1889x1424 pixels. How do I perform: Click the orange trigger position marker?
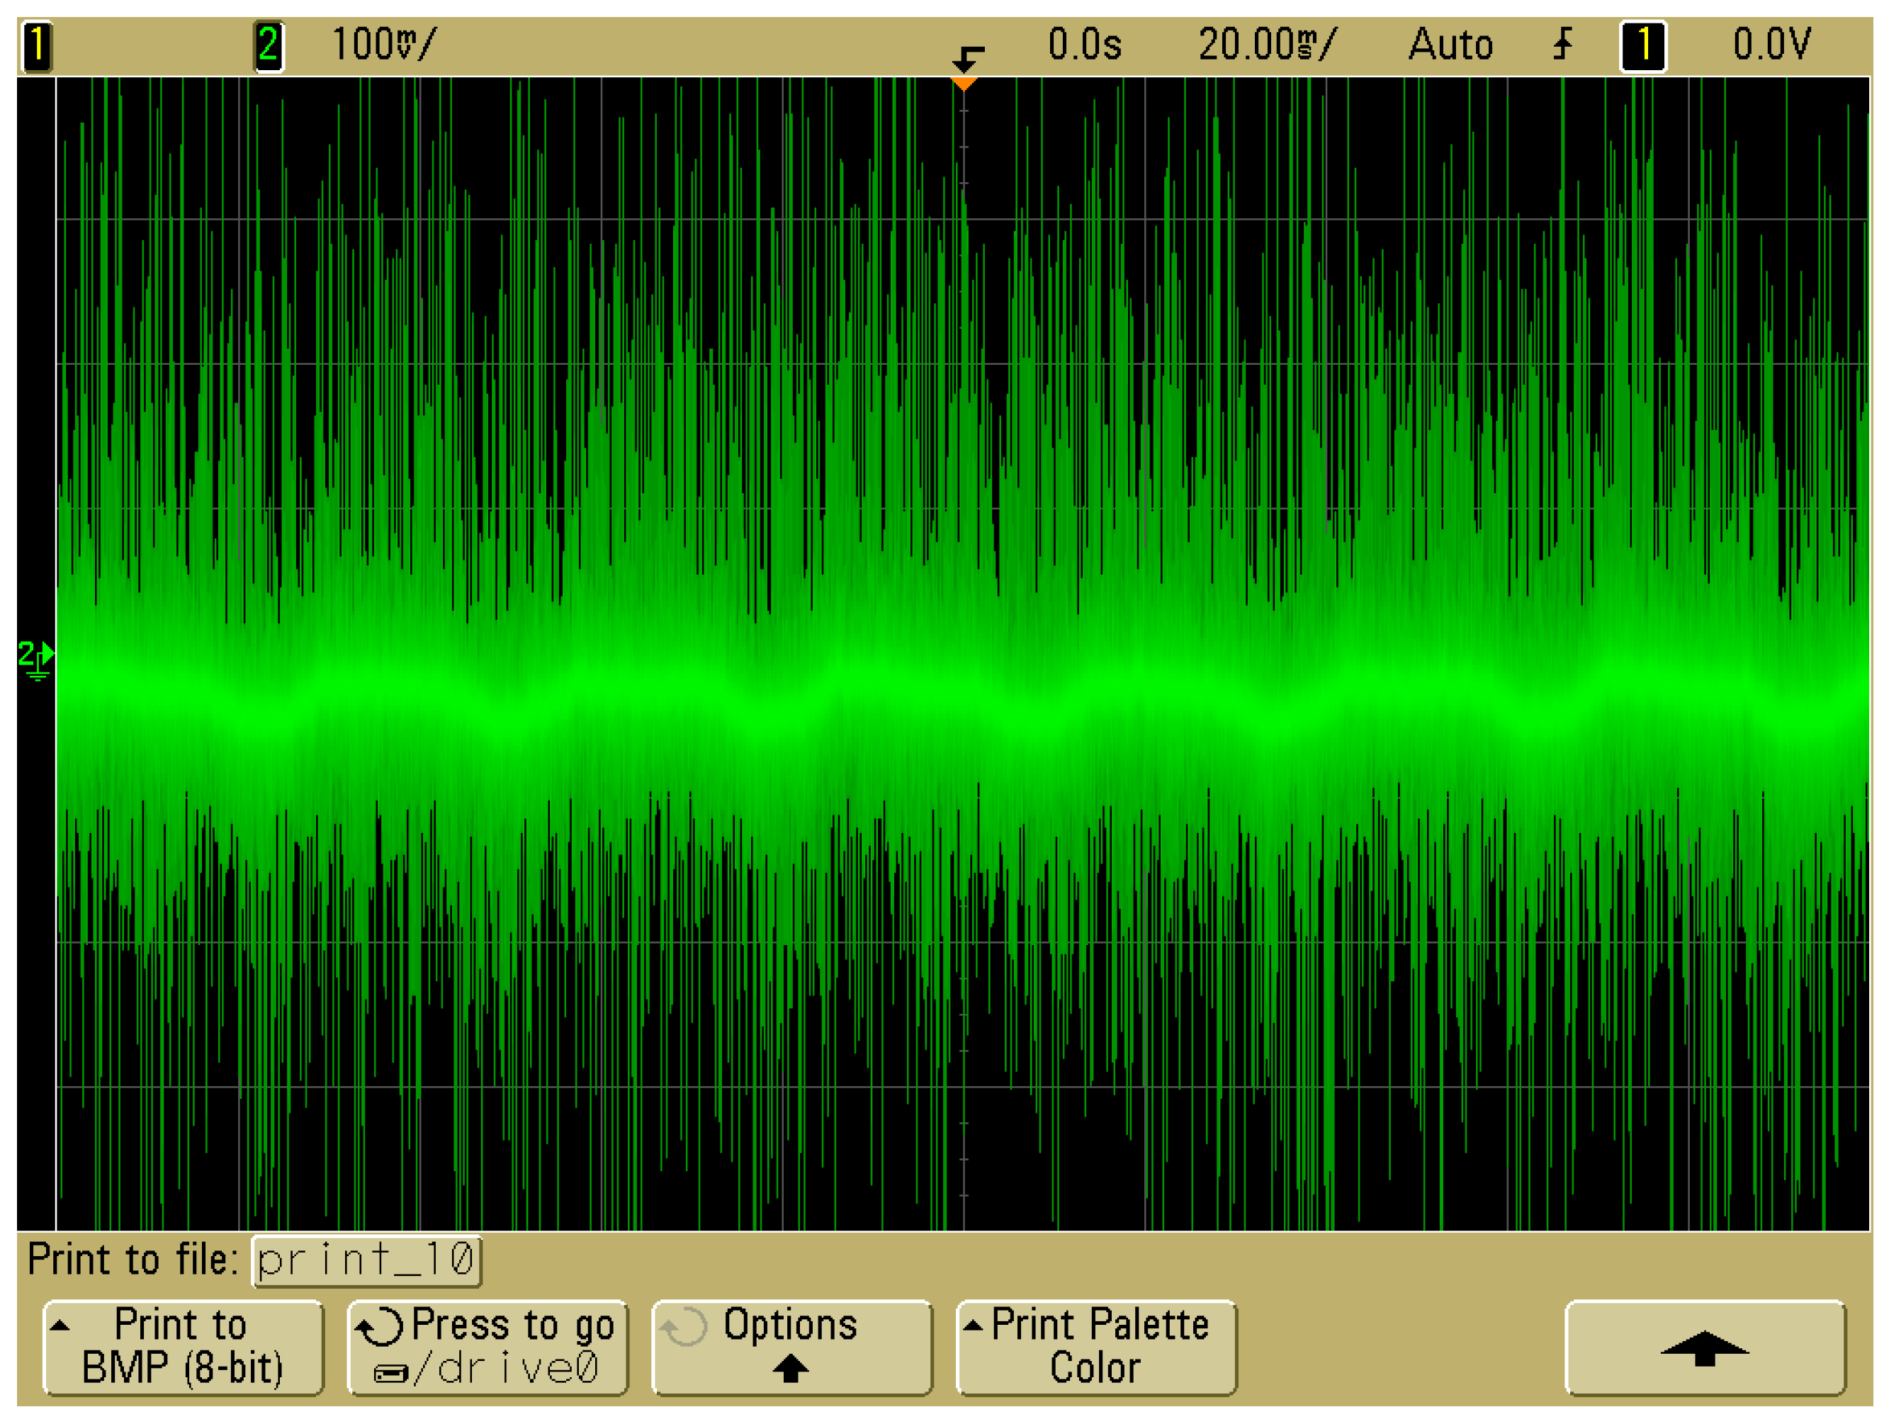point(964,84)
